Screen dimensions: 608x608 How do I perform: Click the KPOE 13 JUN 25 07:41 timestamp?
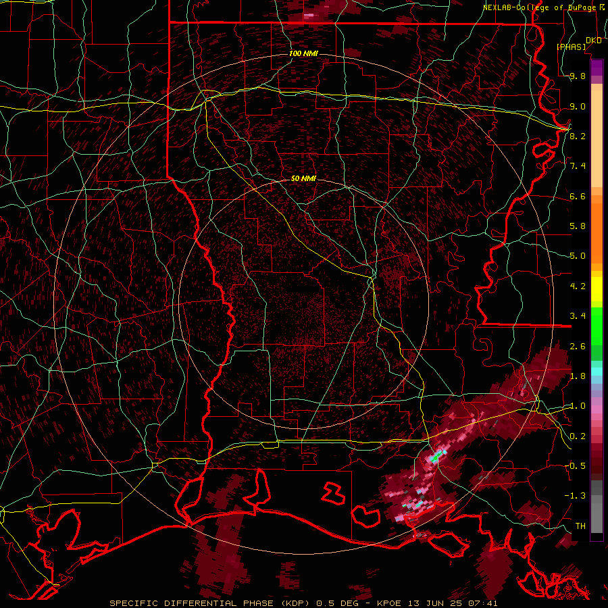436,603
